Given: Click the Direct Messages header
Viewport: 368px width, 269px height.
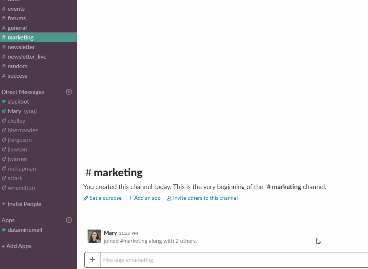Looking at the screenshot, I should click(23, 92).
